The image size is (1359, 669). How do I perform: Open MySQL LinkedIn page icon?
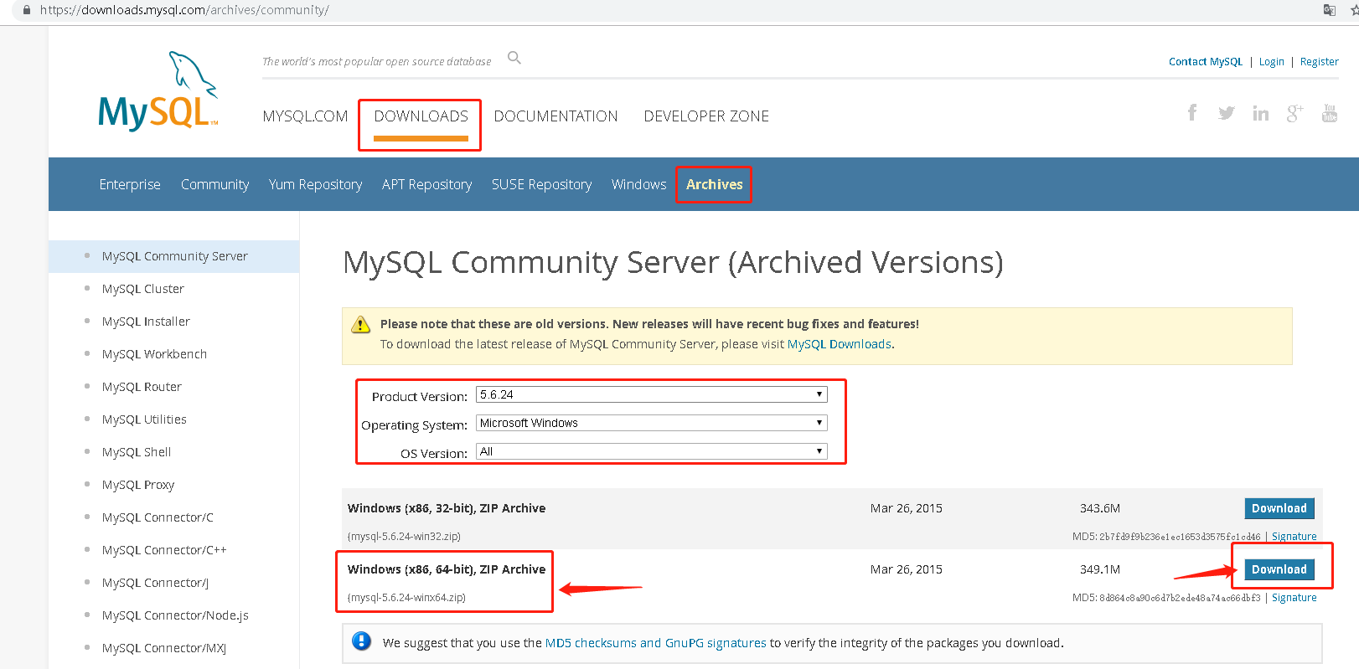pos(1260,113)
